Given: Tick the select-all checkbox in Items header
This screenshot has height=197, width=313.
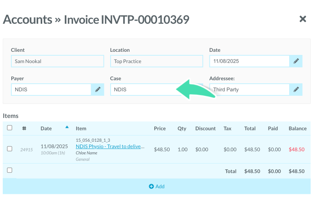Looking at the screenshot, I should pos(10,128).
